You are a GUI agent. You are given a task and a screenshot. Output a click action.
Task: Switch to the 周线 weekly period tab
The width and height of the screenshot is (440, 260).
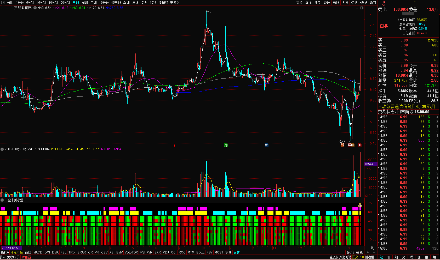85,3
